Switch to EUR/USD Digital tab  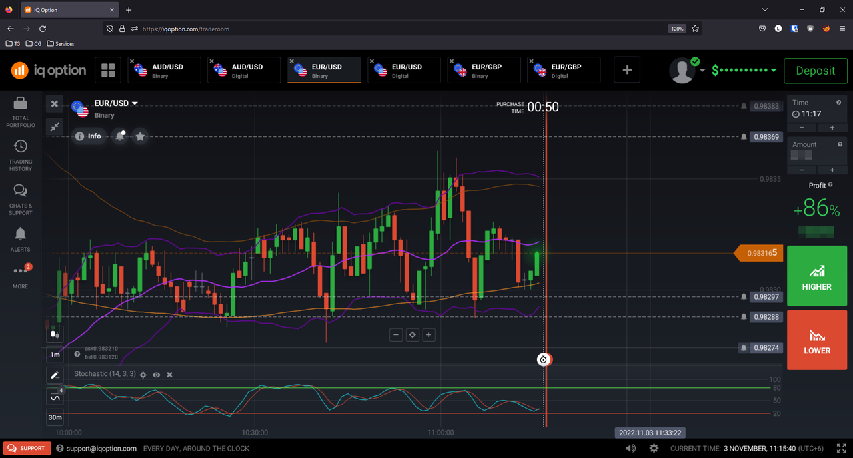404,70
